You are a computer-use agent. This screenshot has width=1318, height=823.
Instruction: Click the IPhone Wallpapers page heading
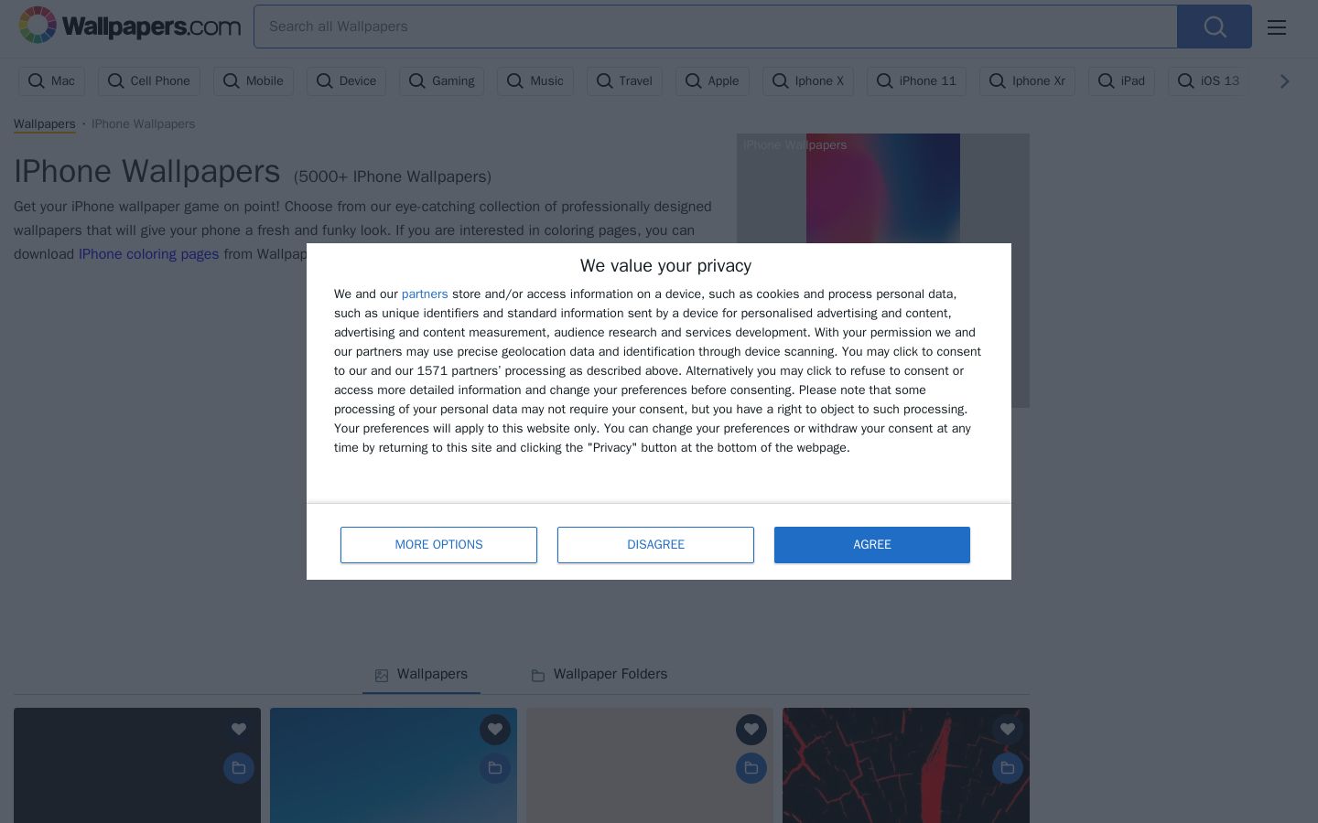(147, 172)
